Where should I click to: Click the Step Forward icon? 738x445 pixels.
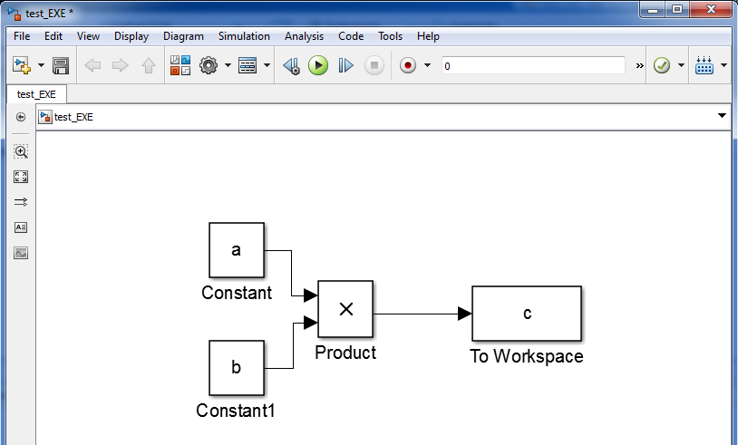(345, 66)
